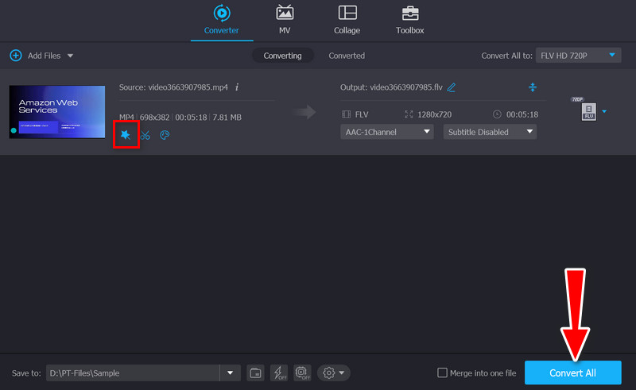The image size is (636, 390).
Task: Click the Add Files button
Action: (40, 56)
